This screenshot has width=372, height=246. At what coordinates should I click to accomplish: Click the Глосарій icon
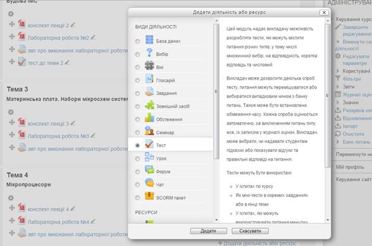point(149,78)
